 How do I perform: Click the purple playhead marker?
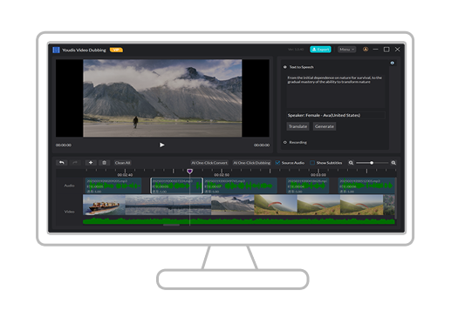point(189,172)
